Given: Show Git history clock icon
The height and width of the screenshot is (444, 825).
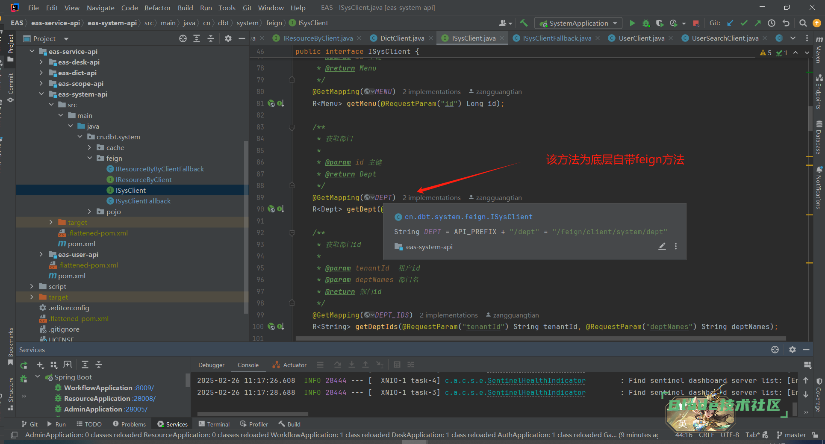Looking at the screenshot, I should [772, 23].
